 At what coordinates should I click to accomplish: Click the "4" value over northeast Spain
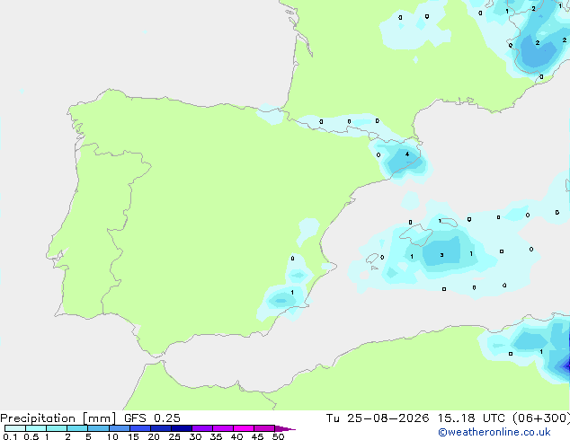click(x=407, y=154)
